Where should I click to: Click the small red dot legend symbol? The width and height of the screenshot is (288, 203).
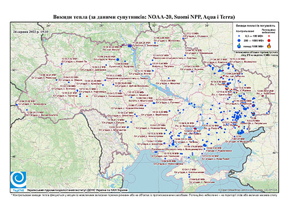(x=269, y=36)
